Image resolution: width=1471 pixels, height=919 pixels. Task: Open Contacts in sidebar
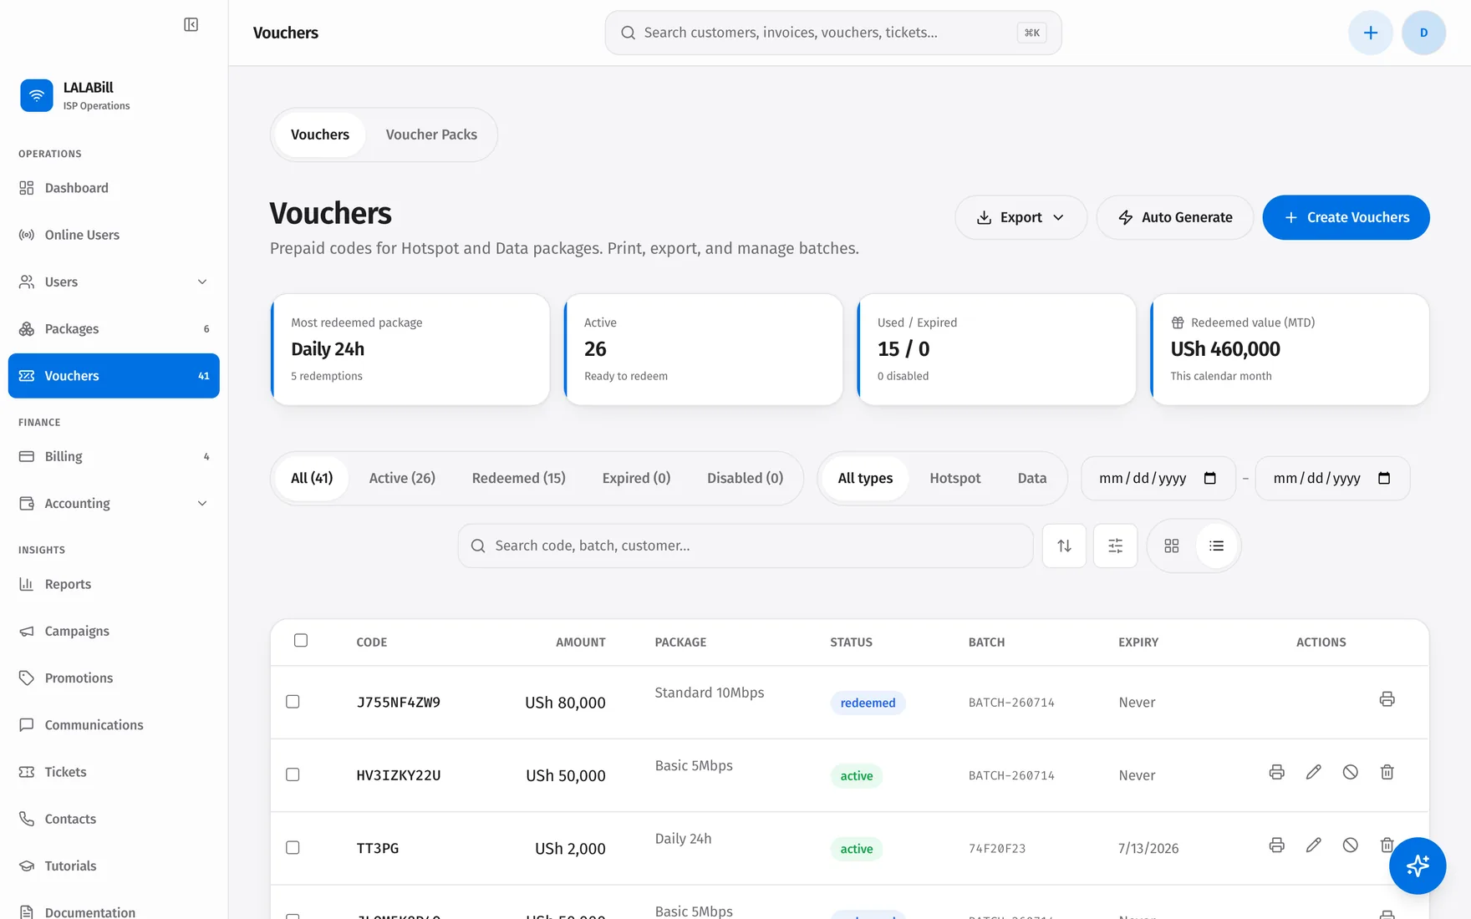(x=114, y=819)
